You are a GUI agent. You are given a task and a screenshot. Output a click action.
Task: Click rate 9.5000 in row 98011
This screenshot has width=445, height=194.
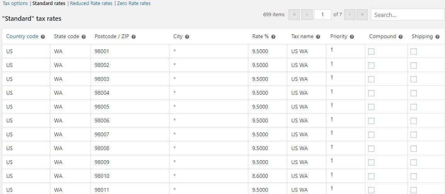click(x=268, y=189)
